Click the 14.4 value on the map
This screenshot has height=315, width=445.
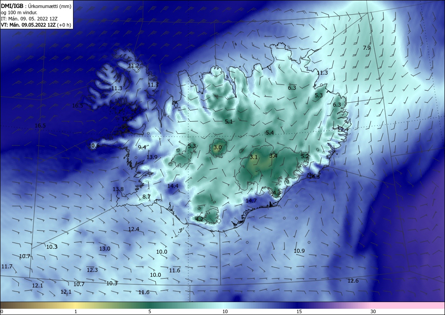(173, 186)
